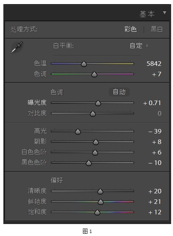Click the 黑色色阶 slider handle
This screenshot has height=236, width=173.
click(89, 163)
